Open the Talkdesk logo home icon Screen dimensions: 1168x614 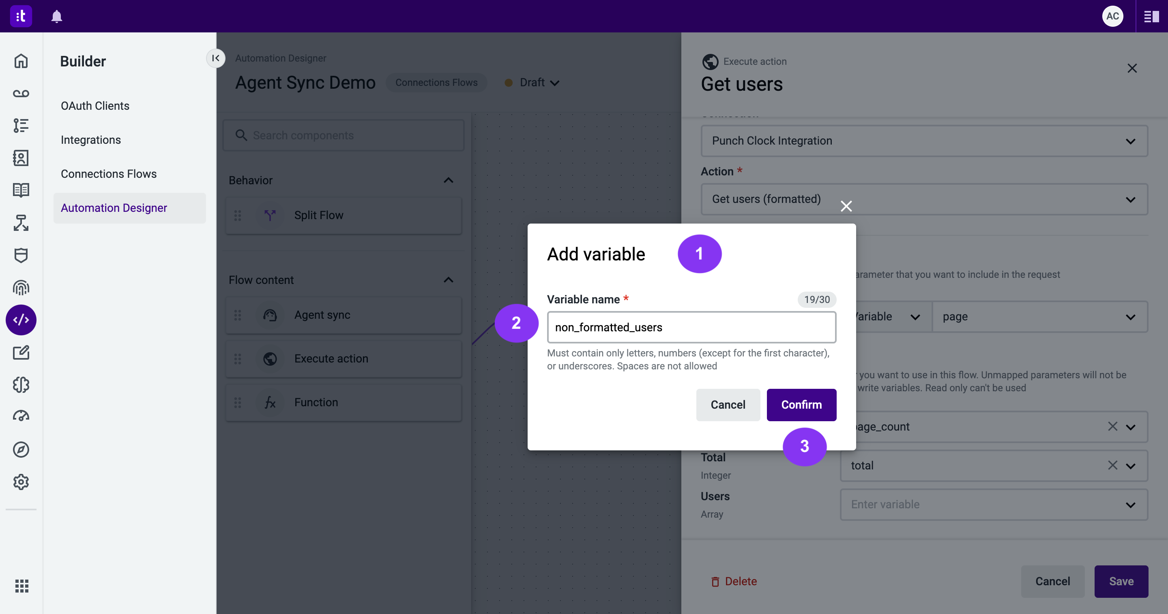pos(21,16)
